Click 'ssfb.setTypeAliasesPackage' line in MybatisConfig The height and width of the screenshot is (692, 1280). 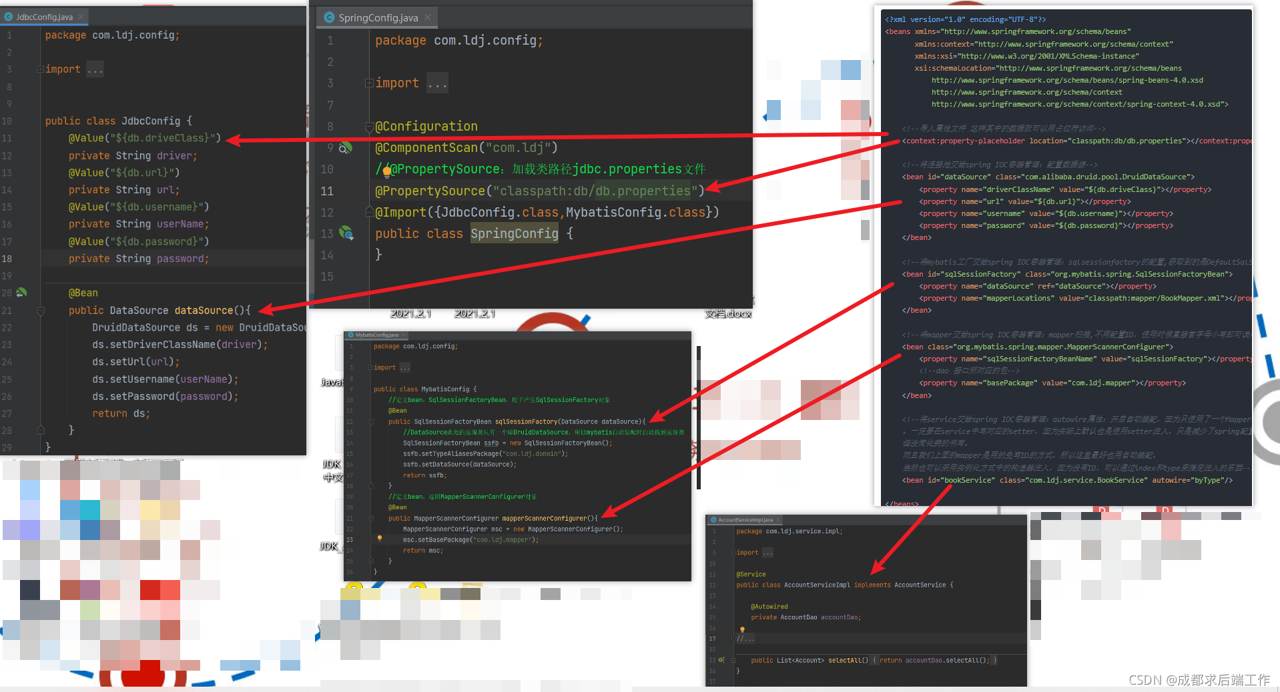click(x=486, y=454)
